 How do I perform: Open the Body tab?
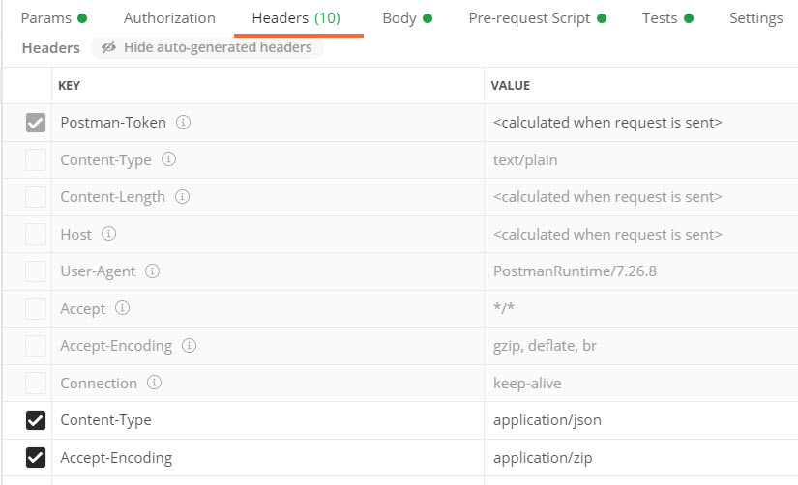point(406,18)
